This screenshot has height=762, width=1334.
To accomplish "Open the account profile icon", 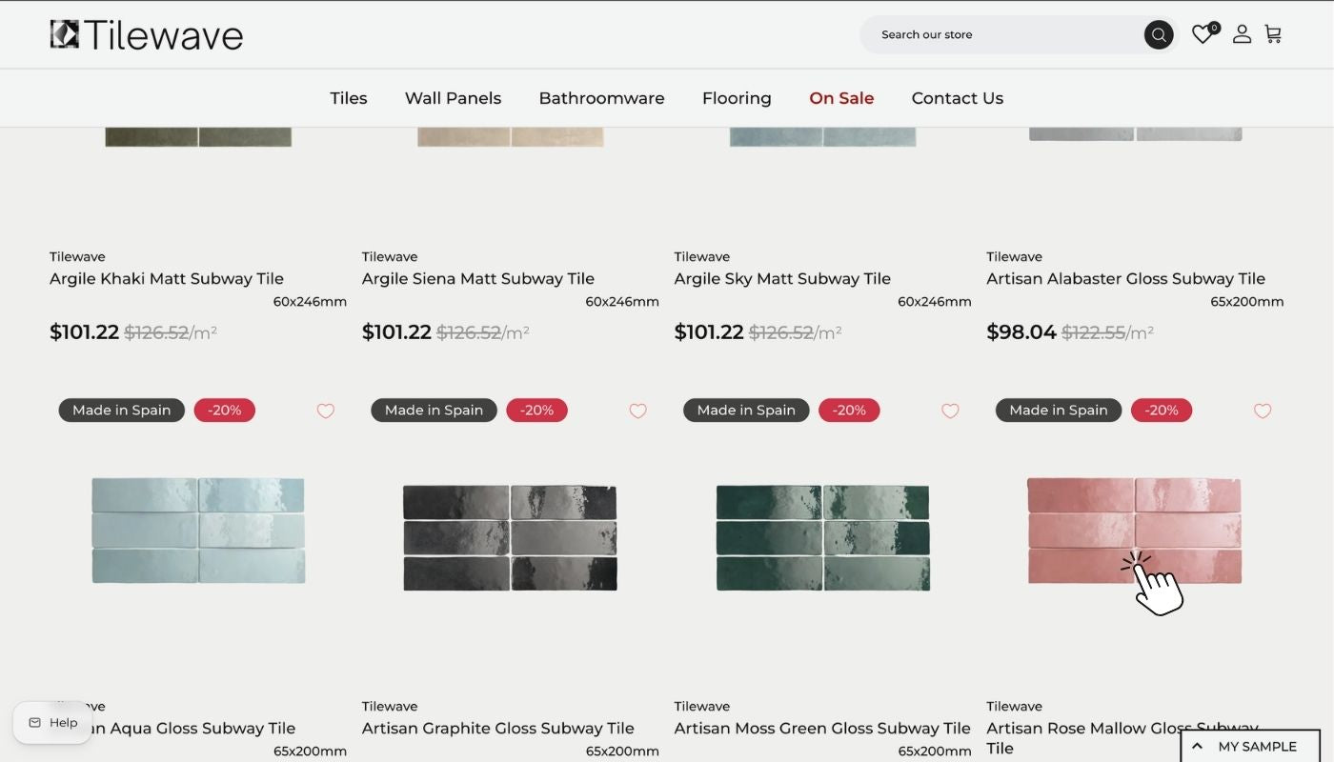I will pyautogui.click(x=1242, y=34).
